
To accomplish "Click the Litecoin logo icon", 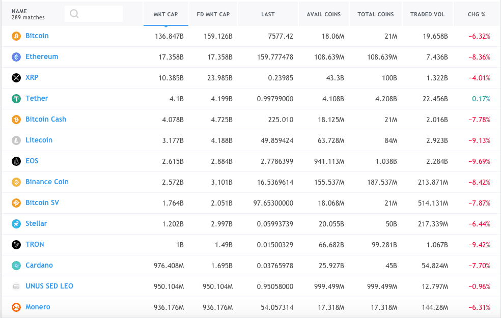I will click(16, 140).
